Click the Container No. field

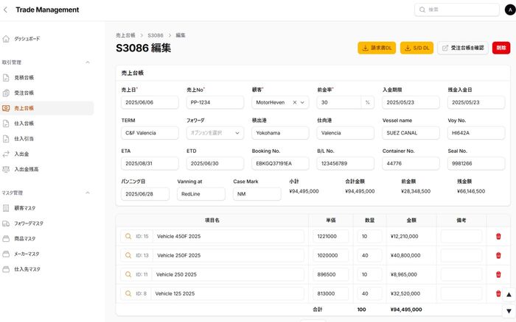coord(411,163)
